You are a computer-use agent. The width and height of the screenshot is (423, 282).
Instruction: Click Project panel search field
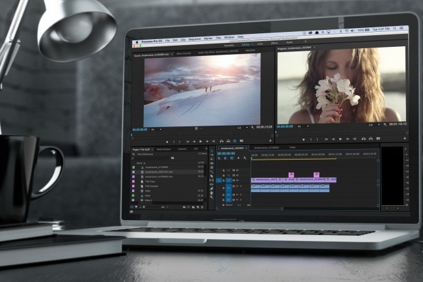(x=151, y=158)
